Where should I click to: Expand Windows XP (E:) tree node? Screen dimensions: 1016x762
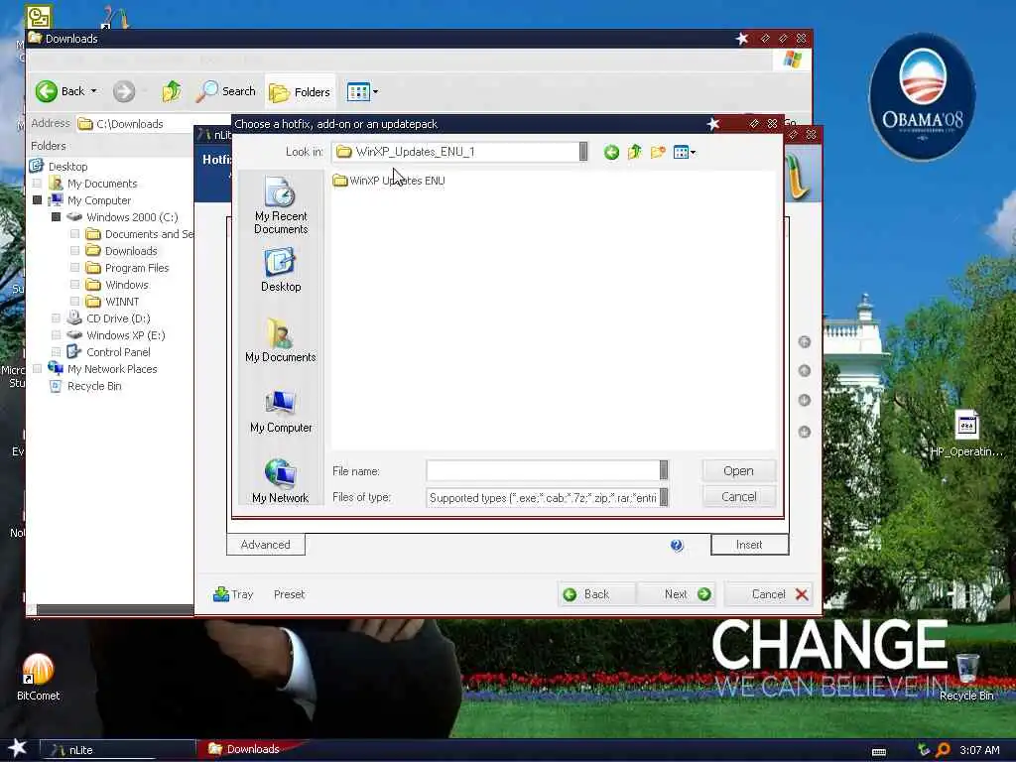56,335
